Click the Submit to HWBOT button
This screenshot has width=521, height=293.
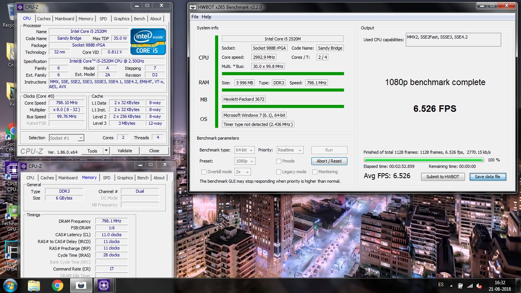tap(443, 177)
